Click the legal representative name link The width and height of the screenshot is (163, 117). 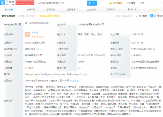point(34,33)
